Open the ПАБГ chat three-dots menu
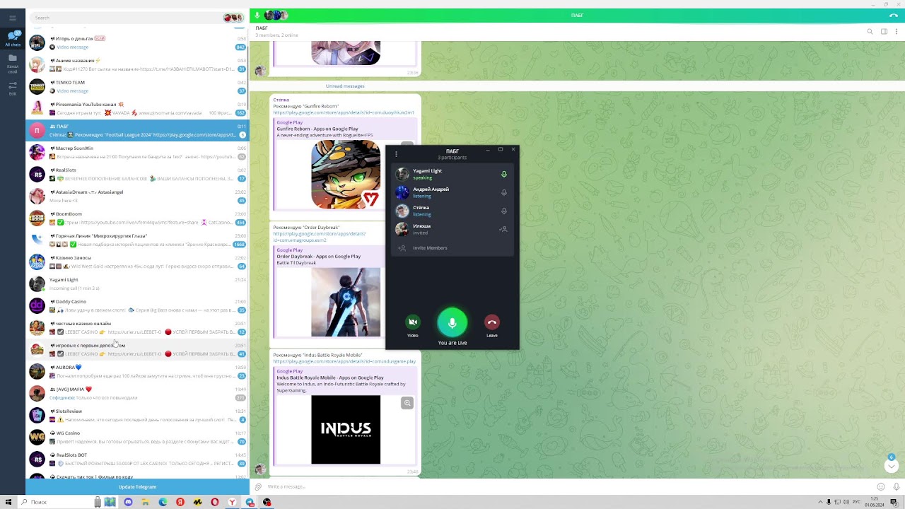This screenshot has width=905, height=509. (x=897, y=31)
